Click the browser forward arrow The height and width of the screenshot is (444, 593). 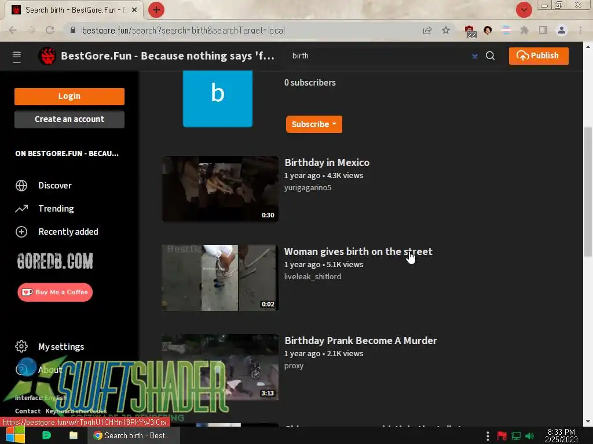(31, 30)
